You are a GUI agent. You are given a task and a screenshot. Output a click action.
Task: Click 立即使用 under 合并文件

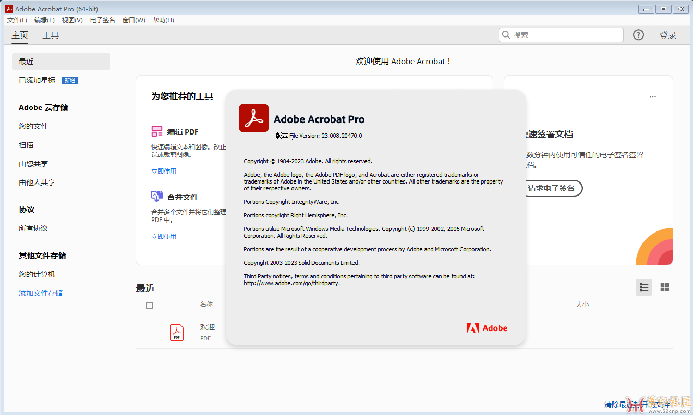(164, 236)
